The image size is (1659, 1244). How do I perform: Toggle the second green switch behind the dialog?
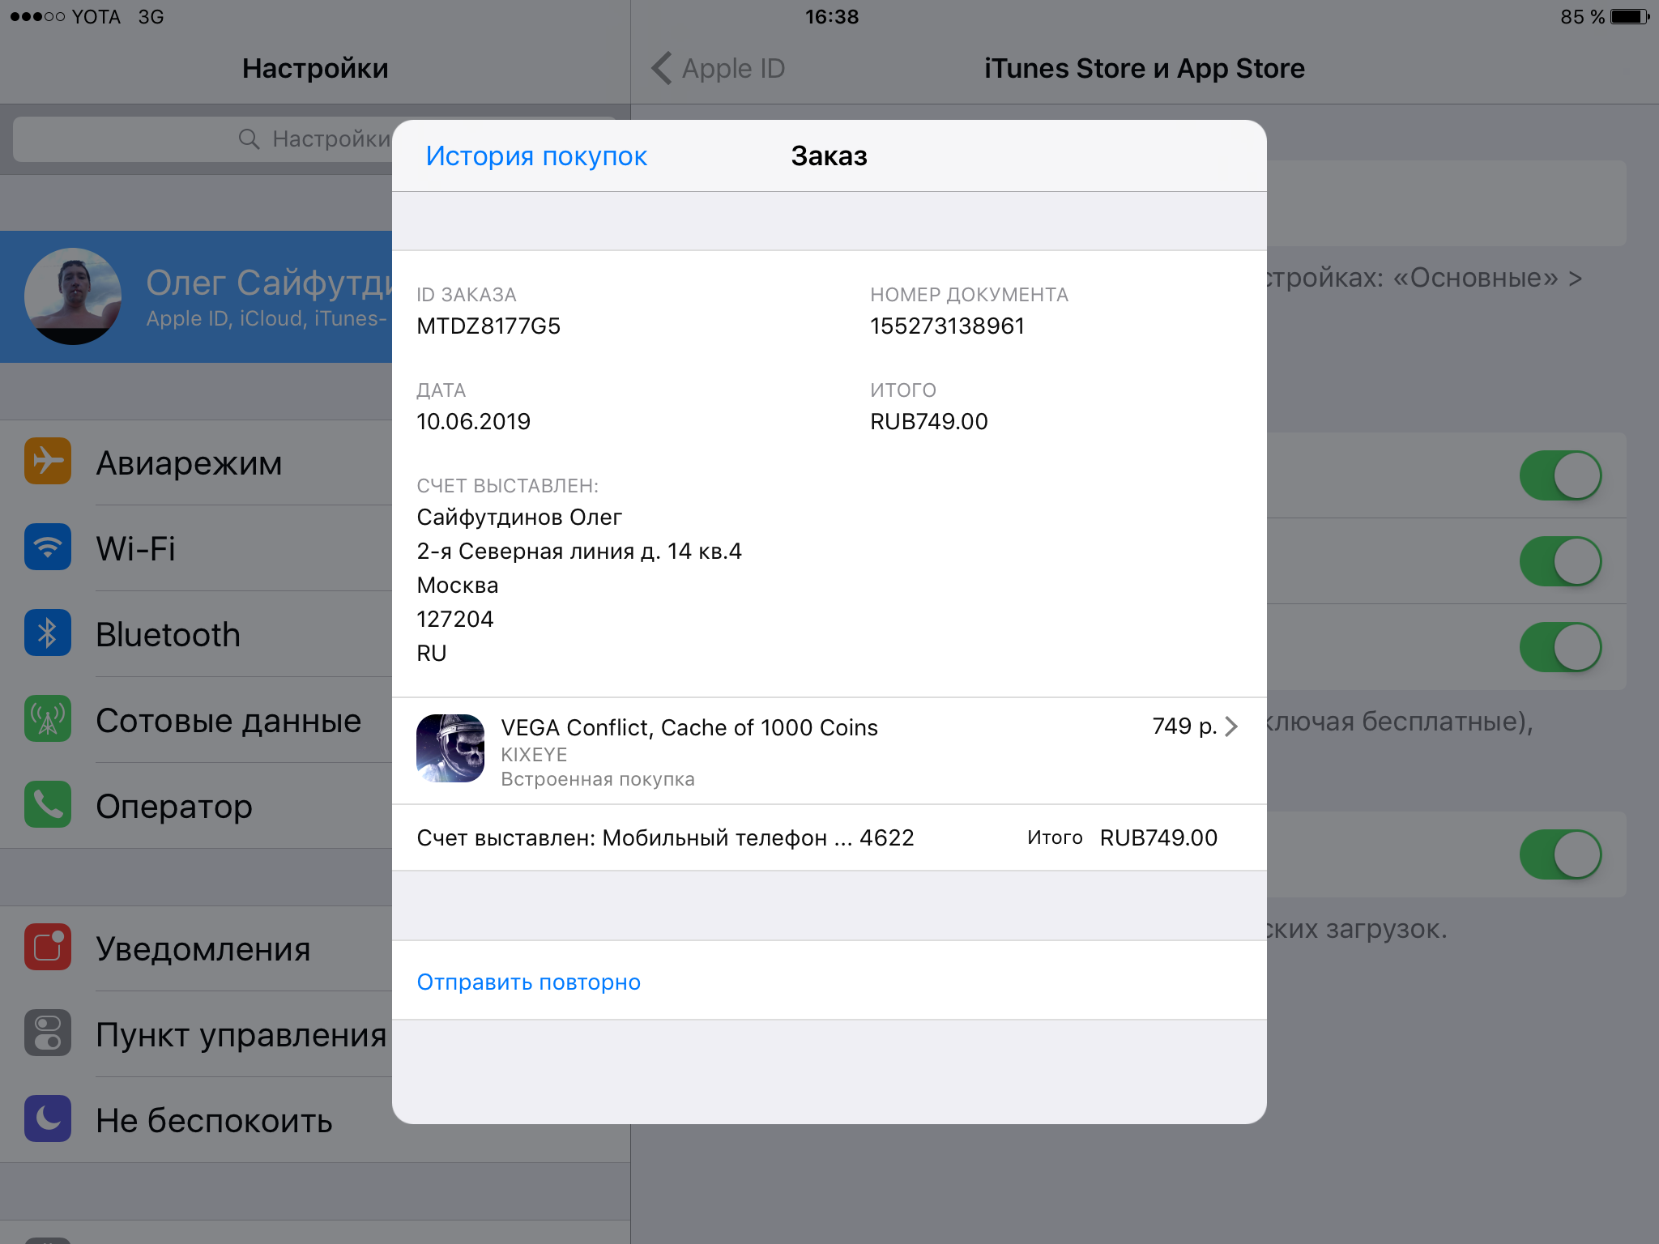coord(1560,561)
